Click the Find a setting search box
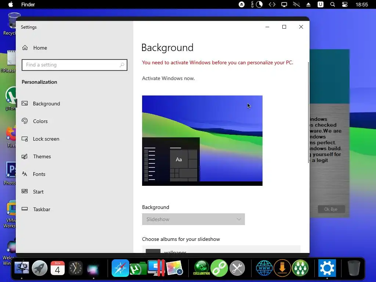 point(74,65)
